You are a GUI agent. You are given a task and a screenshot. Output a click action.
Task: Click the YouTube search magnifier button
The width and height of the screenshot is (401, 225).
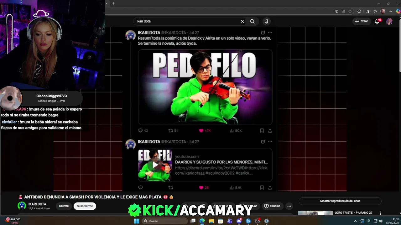coord(253,21)
